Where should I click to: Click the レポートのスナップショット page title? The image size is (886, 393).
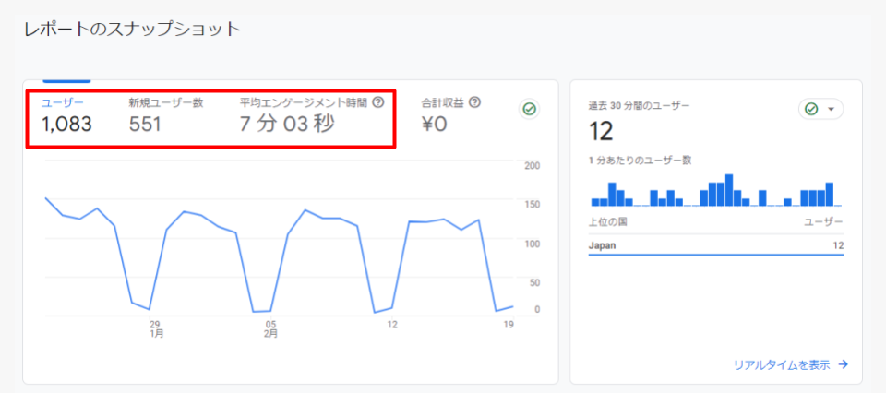(132, 30)
